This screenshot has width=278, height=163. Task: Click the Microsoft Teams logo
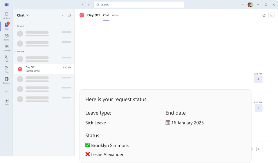coord(7,5)
